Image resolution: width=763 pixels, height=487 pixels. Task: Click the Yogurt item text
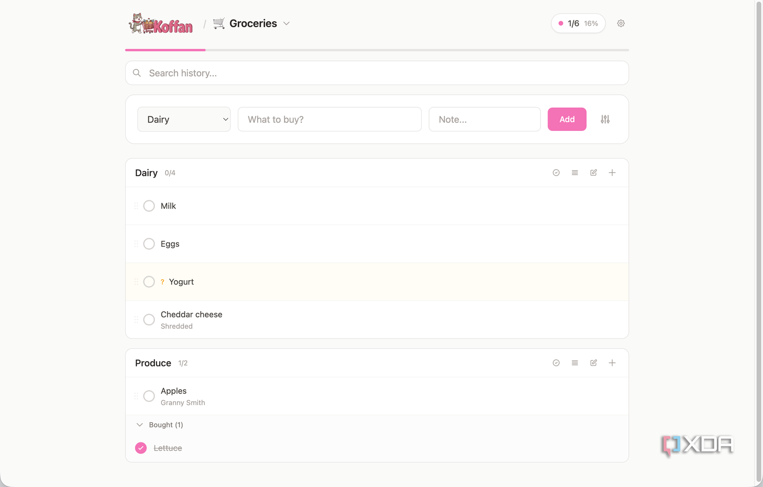pos(181,282)
